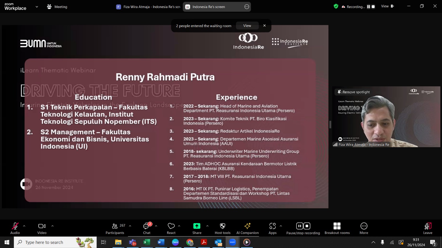The width and height of the screenshot is (442, 248).
Task: Click the Recording... cloud indicator
Action: click(353, 7)
